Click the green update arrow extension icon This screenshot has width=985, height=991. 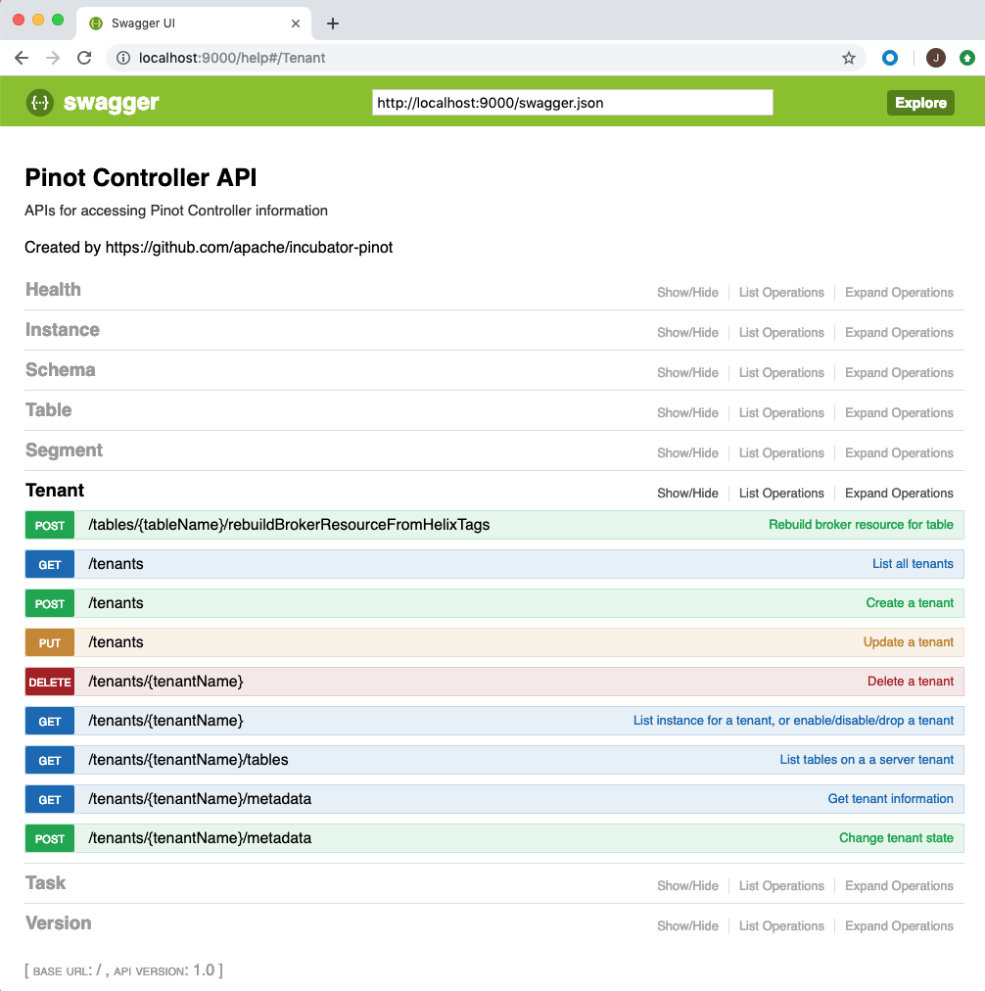click(x=967, y=58)
